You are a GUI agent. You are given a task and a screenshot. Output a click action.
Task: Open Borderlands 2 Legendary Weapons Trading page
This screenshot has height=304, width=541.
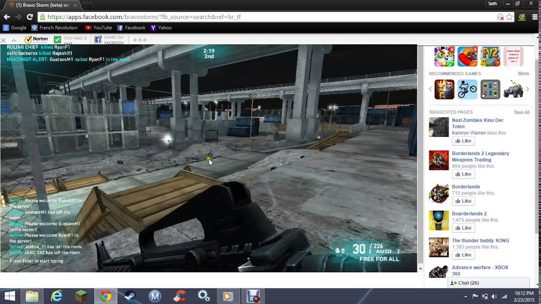(x=481, y=157)
